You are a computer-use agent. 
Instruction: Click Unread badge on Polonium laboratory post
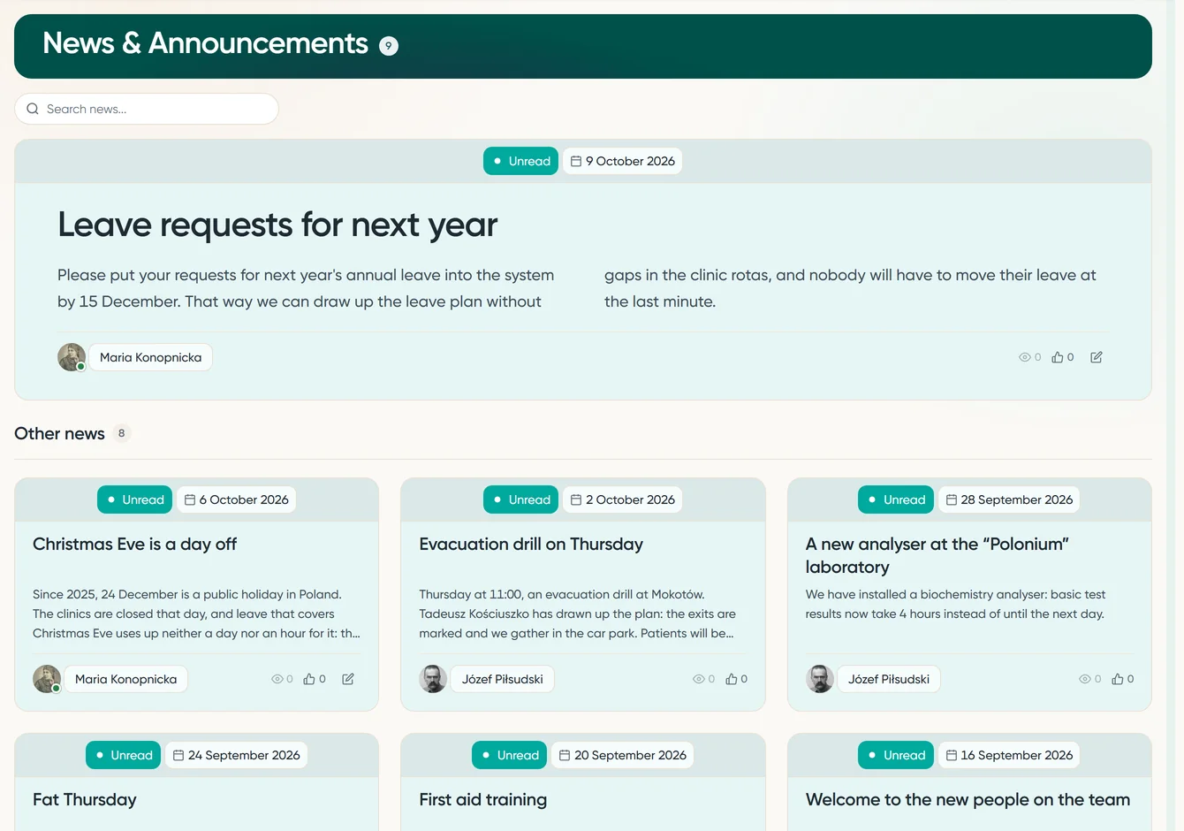[x=896, y=499]
